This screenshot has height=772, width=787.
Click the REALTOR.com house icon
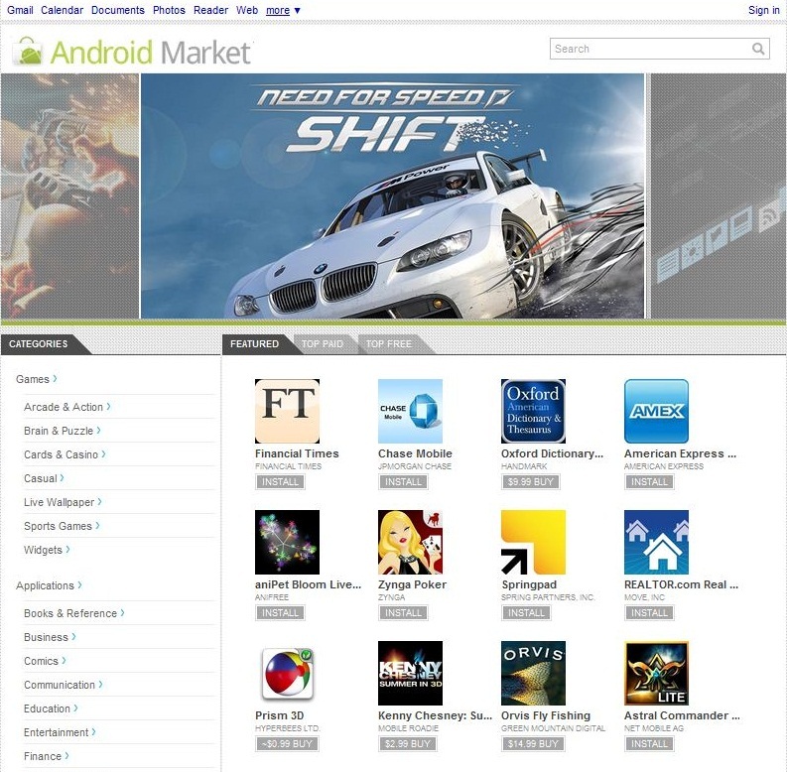[656, 542]
